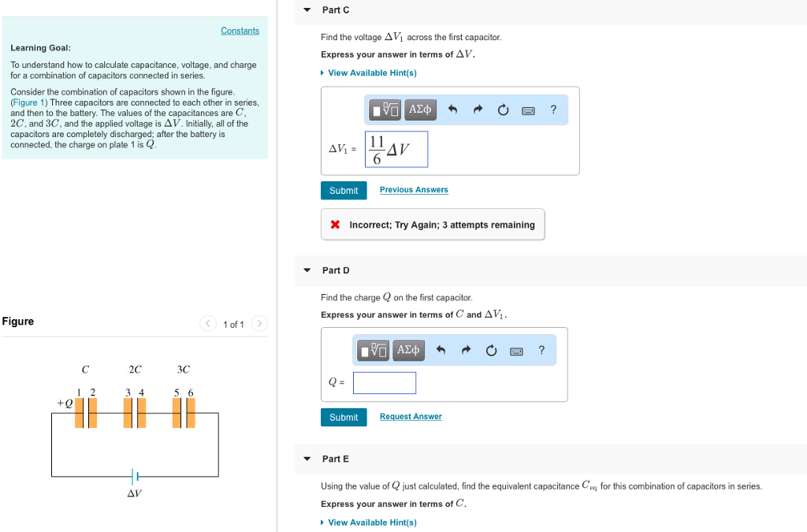Screen dimensions: 807x532
Task: Reset the Part D answer field
Action: [491, 351]
